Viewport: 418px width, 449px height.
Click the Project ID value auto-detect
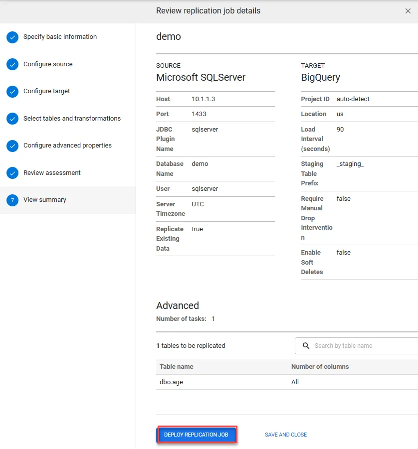pos(353,99)
